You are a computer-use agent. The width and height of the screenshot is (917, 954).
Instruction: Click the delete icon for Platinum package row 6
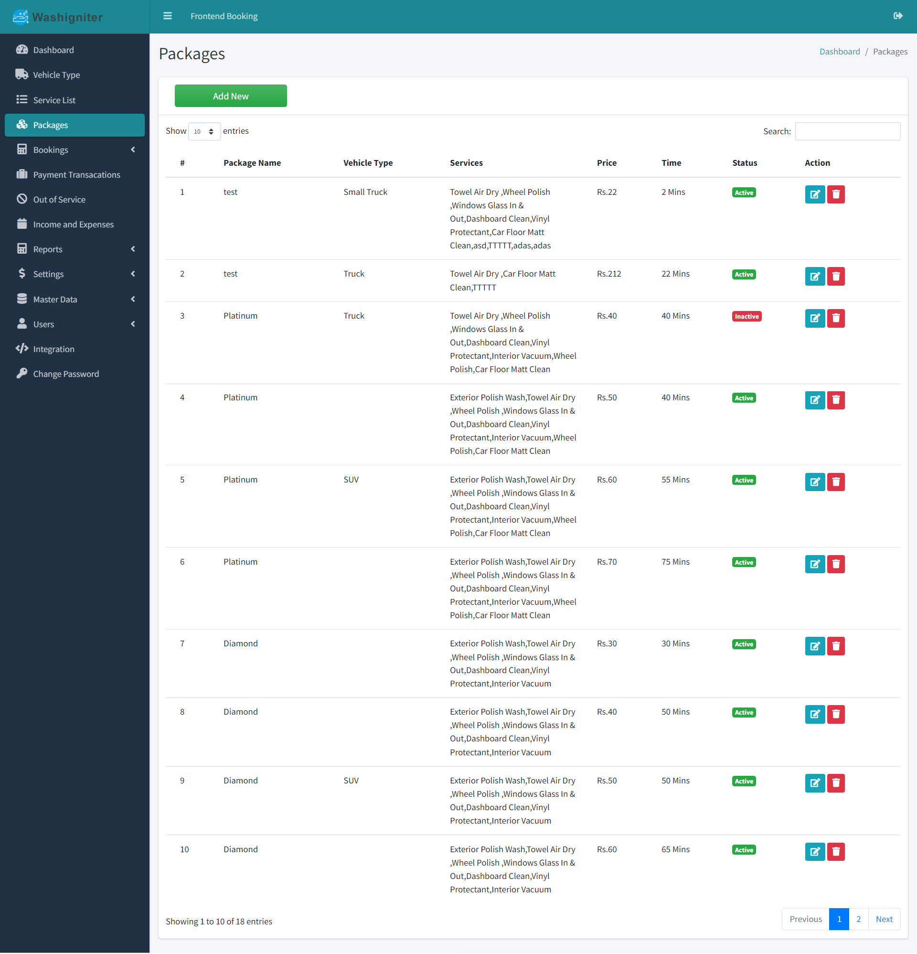click(x=836, y=563)
